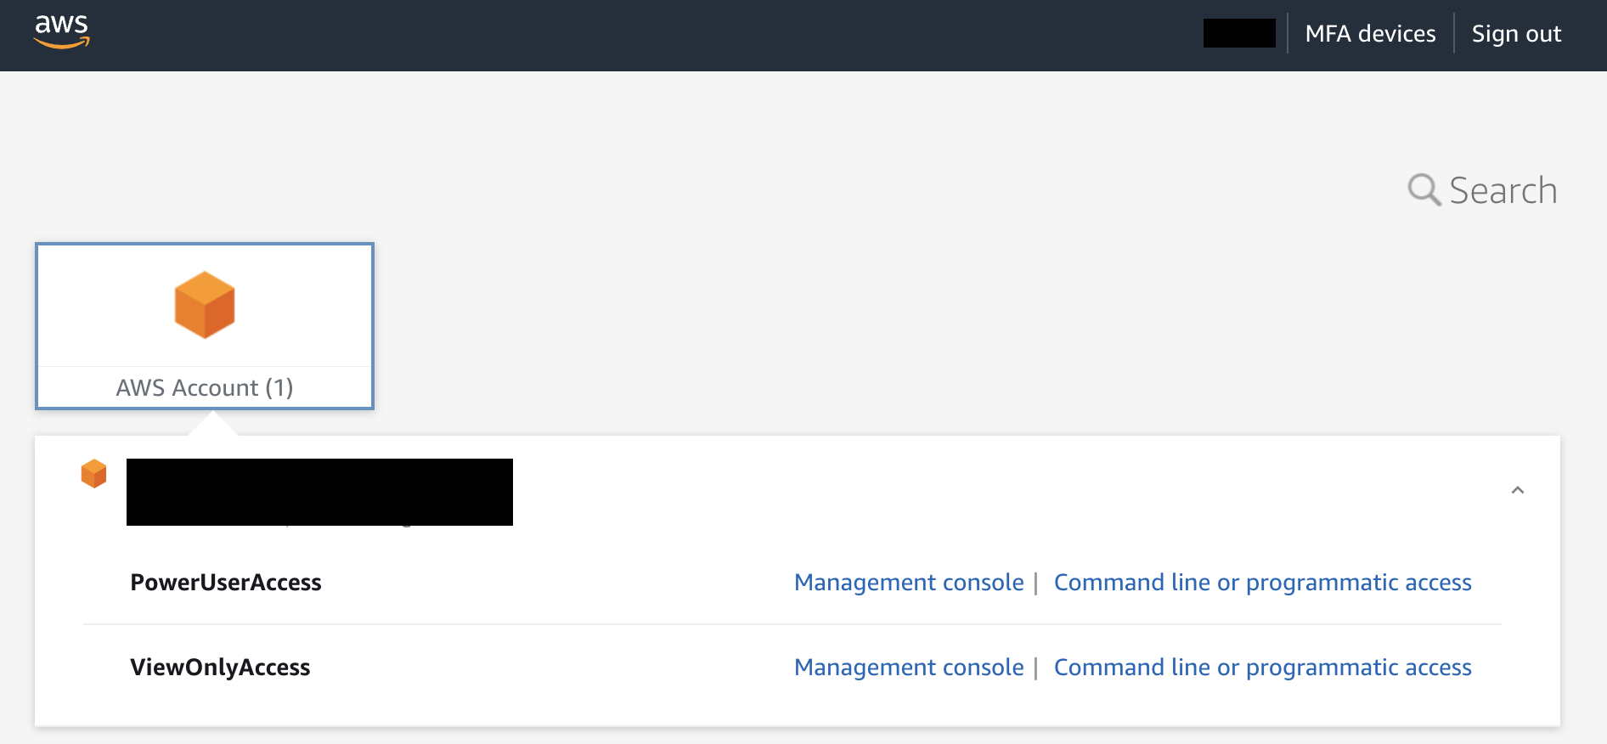Viewport: 1607px width, 744px height.
Task: Click the AWS logo in header
Action: (61, 32)
